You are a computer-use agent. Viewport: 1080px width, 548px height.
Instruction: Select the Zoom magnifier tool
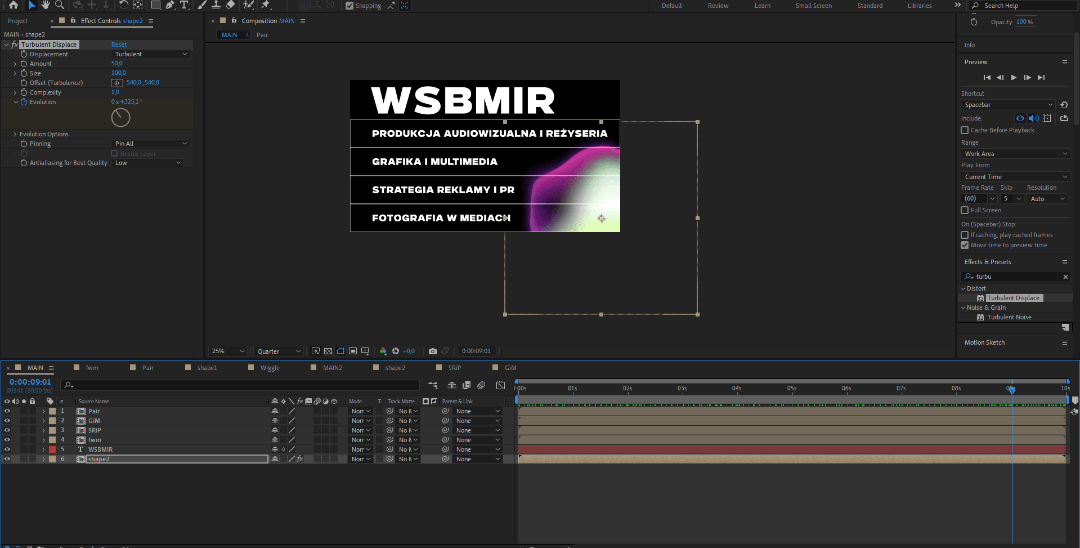tap(59, 5)
